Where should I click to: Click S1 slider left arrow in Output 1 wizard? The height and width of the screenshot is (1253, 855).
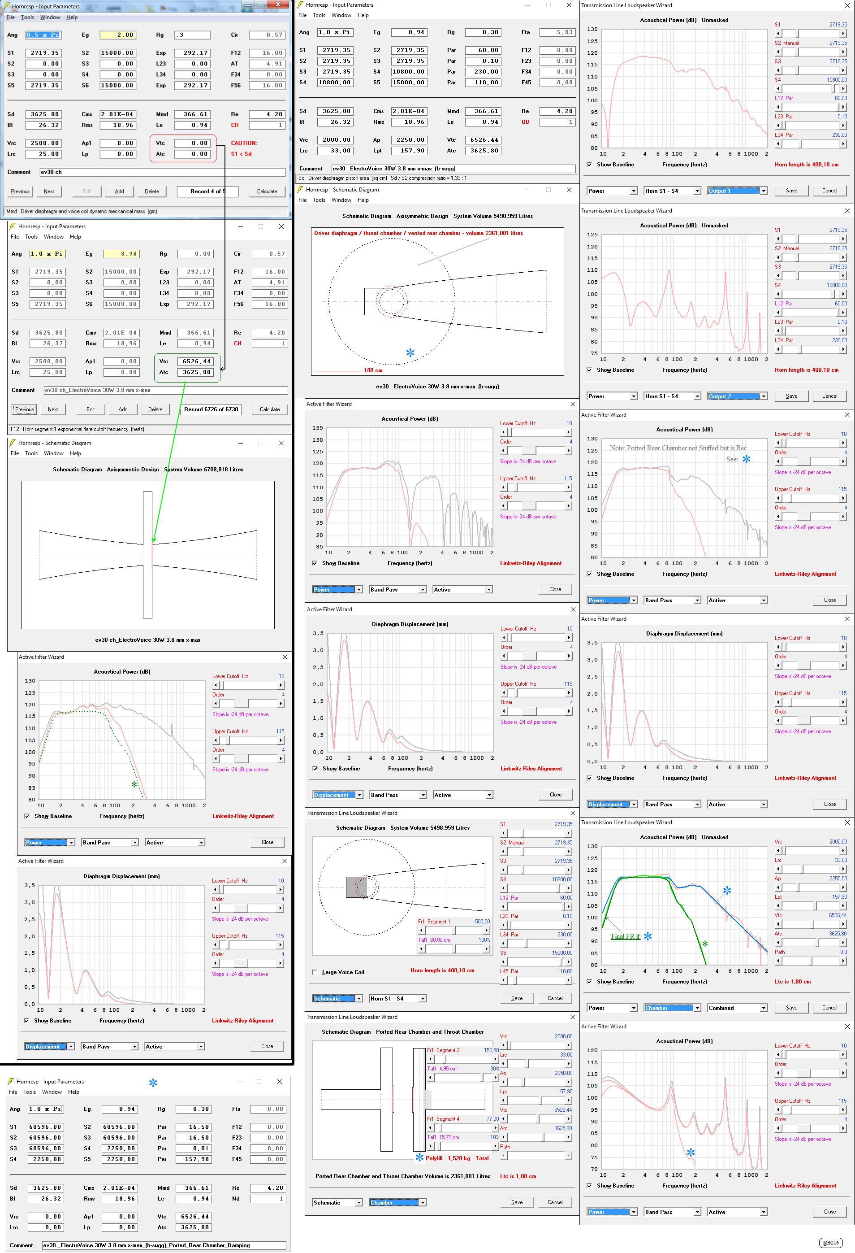pos(778,34)
